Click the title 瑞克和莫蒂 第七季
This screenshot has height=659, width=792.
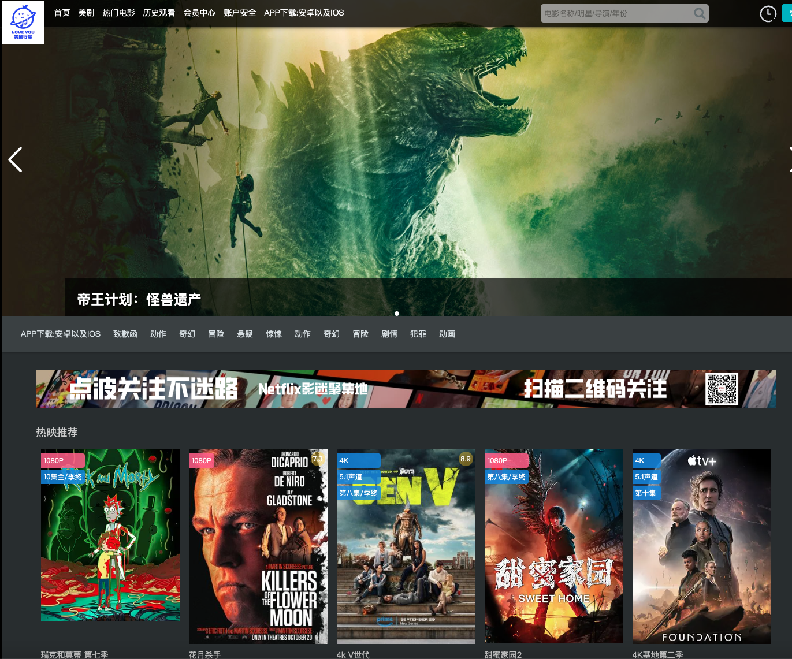click(75, 654)
